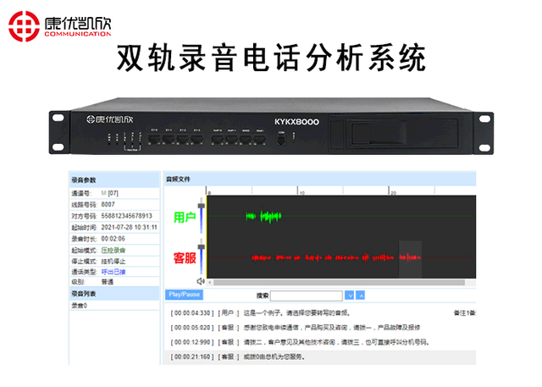Click the search-up arrow button
The height and width of the screenshot is (387, 542).
coord(360,296)
